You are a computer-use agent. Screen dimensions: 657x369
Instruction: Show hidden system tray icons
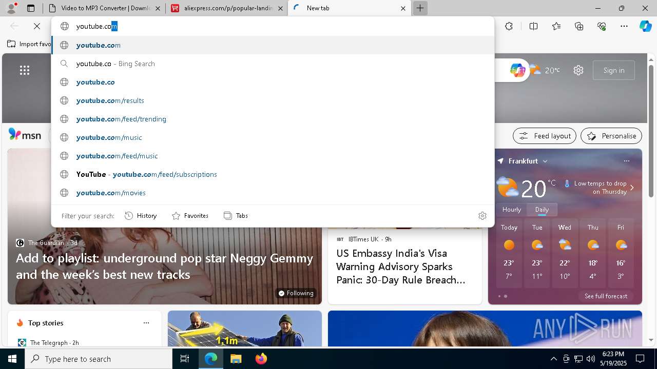553,359
